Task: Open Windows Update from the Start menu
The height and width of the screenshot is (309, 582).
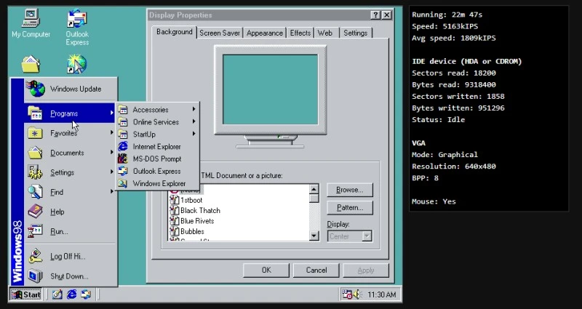Action: click(71, 89)
